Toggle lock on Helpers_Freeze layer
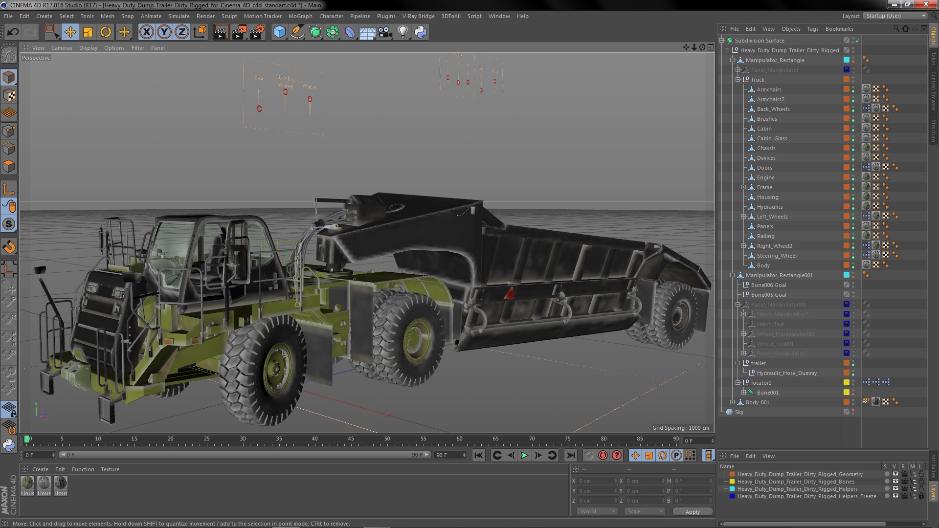This screenshot has width=939, height=528. [x=921, y=496]
